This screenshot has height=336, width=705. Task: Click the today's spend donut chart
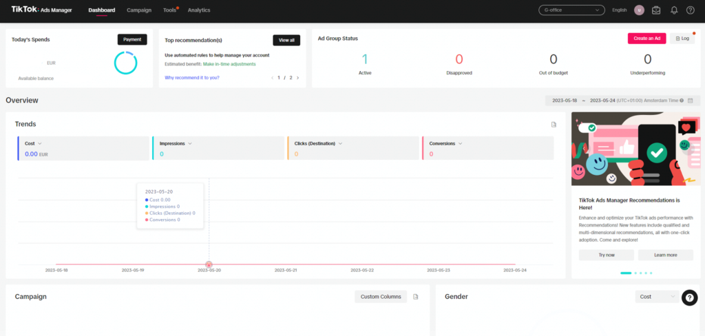coord(125,63)
